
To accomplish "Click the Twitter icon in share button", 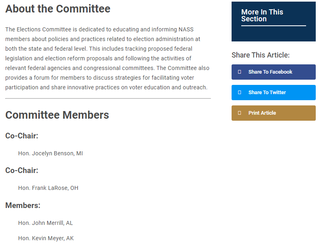I will coord(239,93).
